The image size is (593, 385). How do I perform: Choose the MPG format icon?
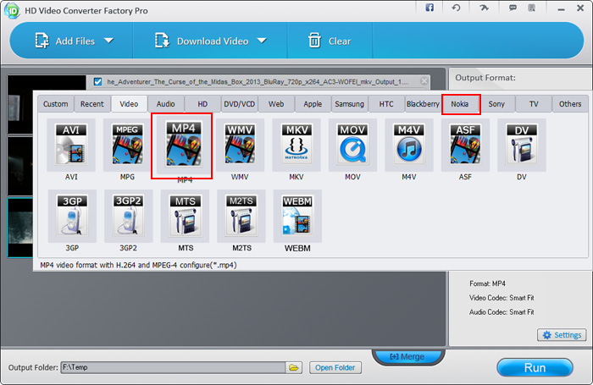tap(127, 145)
